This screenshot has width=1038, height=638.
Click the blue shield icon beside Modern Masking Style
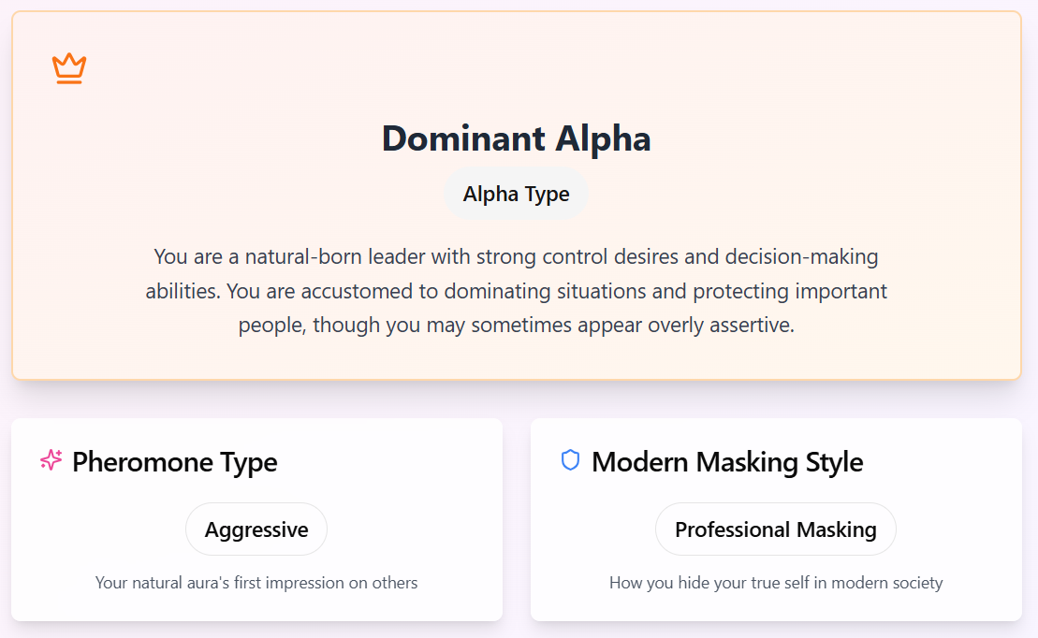pyautogui.click(x=570, y=460)
